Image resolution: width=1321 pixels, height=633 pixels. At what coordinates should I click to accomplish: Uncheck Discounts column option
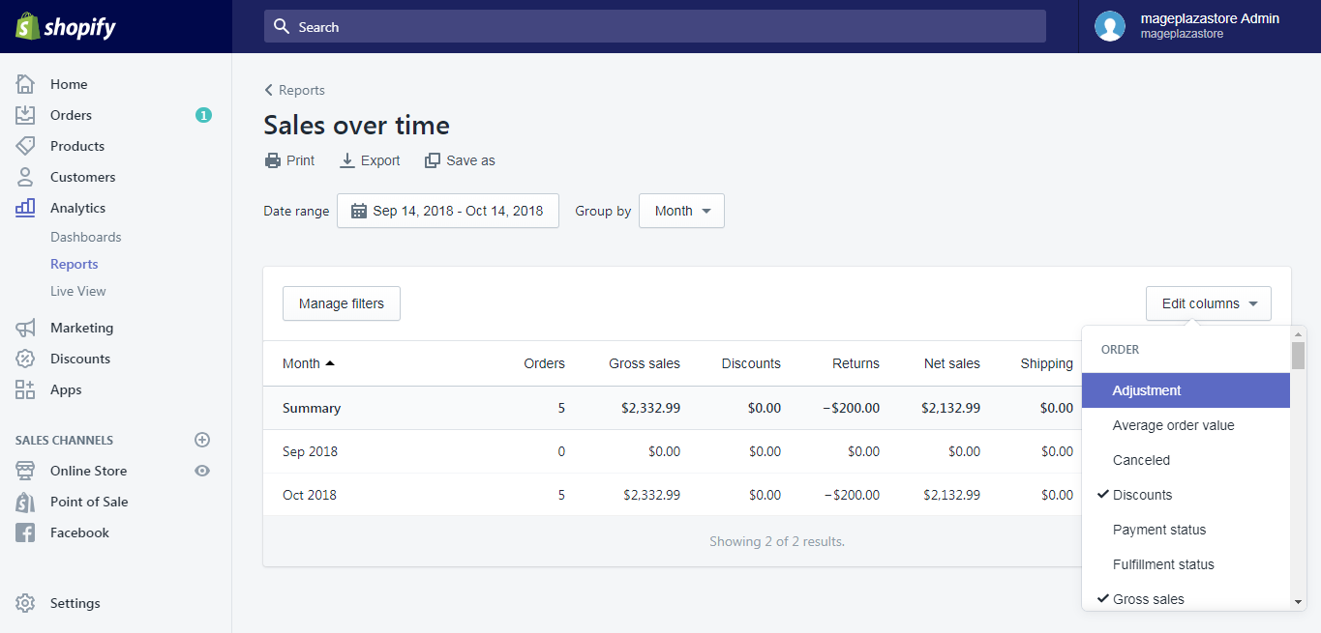click(x=1186, y=495)
